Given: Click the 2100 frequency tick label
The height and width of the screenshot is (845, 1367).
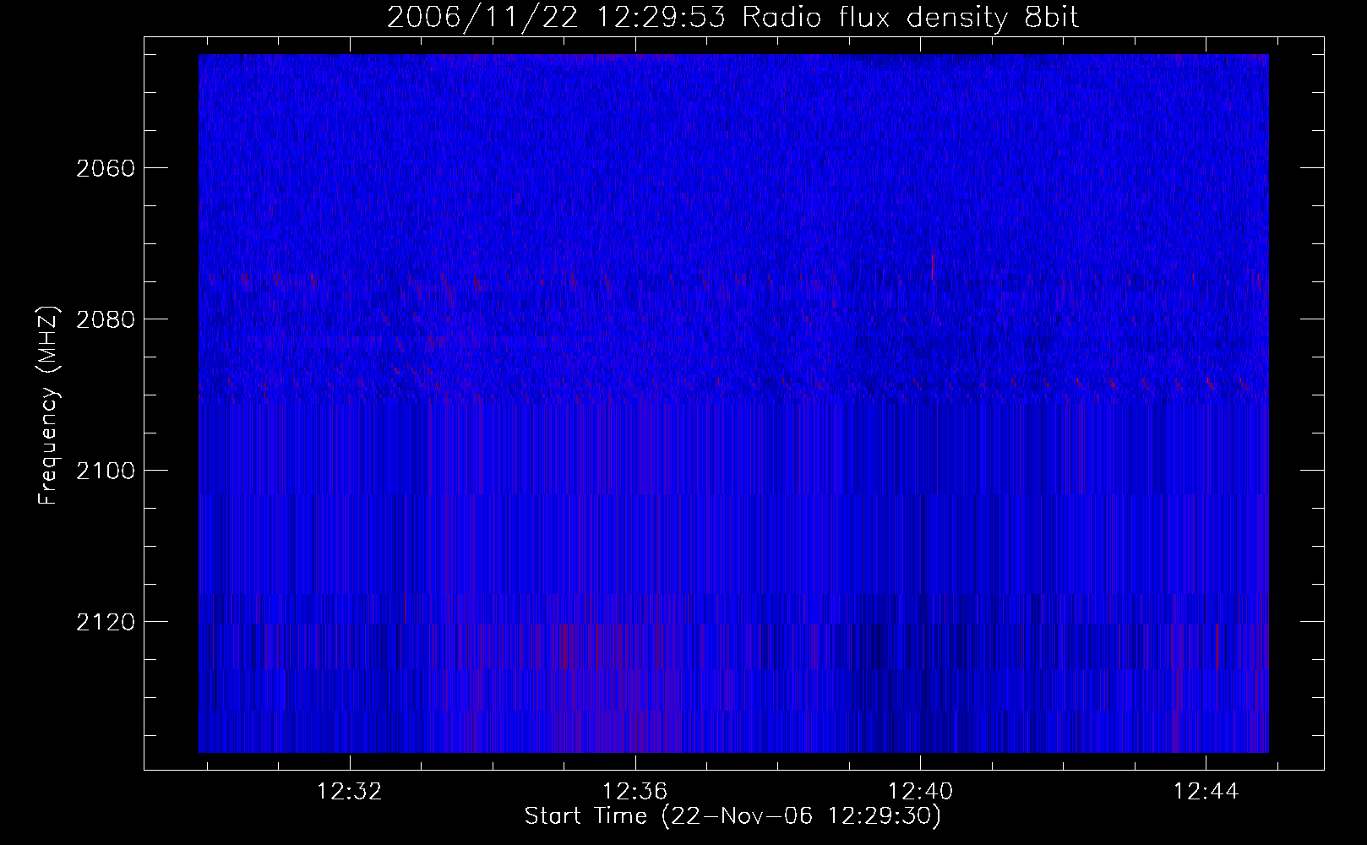Looking at the screenshot, I should click(x=106, y=471).
